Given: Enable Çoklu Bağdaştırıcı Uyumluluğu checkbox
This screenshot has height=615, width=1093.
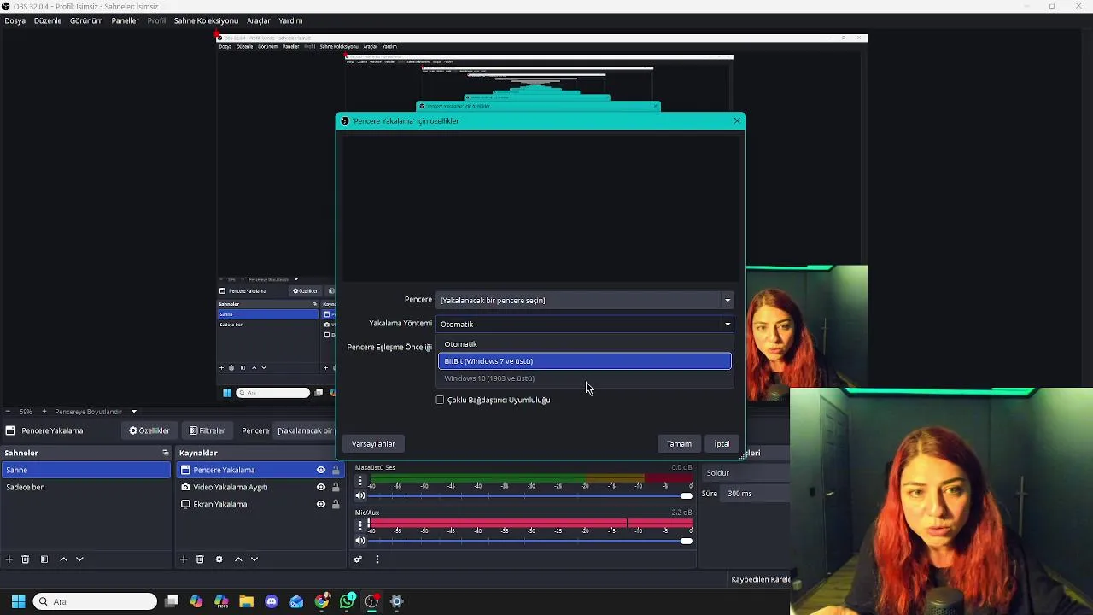Looking at the screenshot, I should 441,400.
